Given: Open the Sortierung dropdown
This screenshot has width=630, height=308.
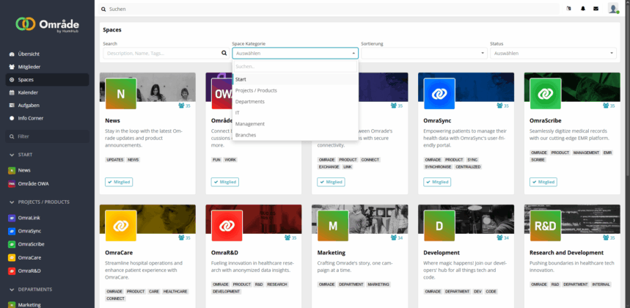Looking at the screenshot, I should click(425, 53).
